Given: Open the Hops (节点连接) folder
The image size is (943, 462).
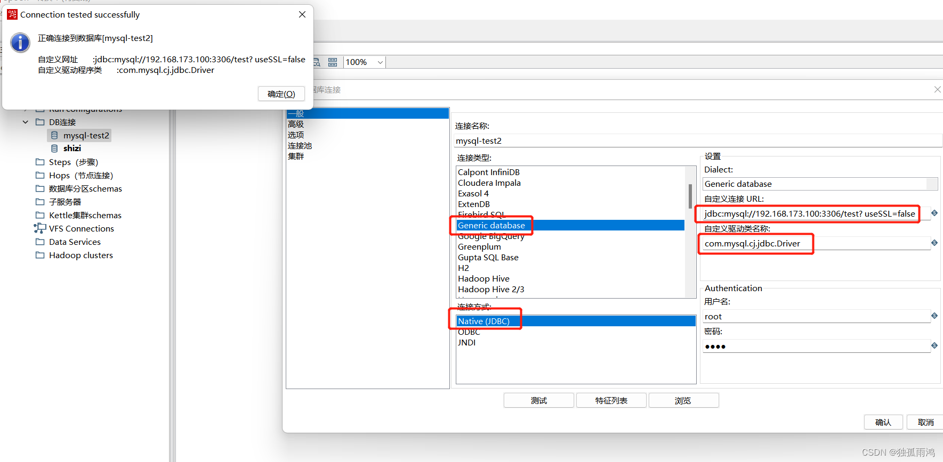Looking at the screenshot, I should [81, 175].
